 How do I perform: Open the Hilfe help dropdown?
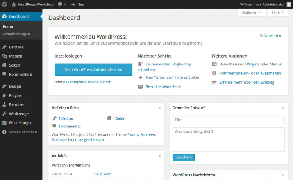[x=278, y=12]
